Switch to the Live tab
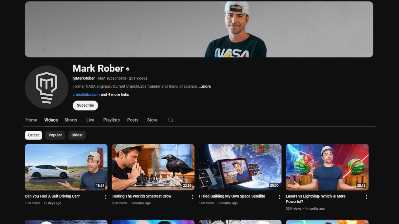This screenshot has height=224, width=399. [x=90, y=120]
